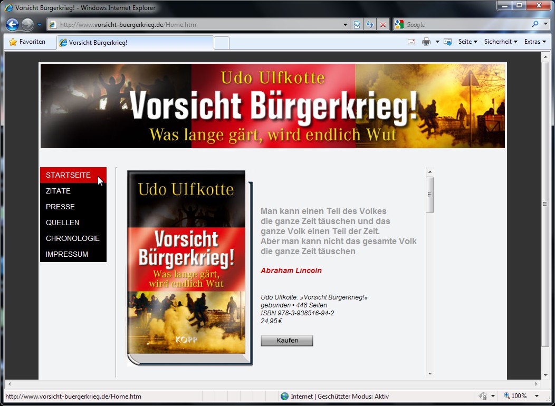Viewport: 555px width, 406px height.
Task: Click the browser Back arrow button
Action: (x=12, y=24)
